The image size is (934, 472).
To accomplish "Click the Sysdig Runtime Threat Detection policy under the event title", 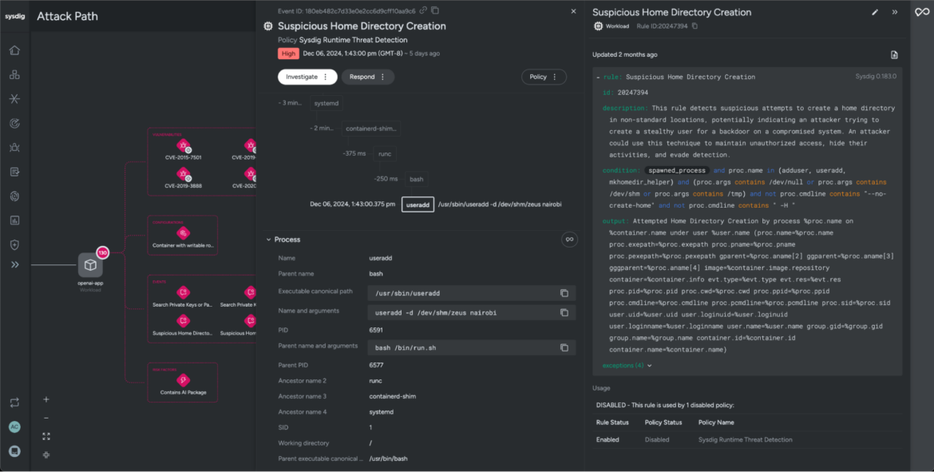I will pos(353,40).
